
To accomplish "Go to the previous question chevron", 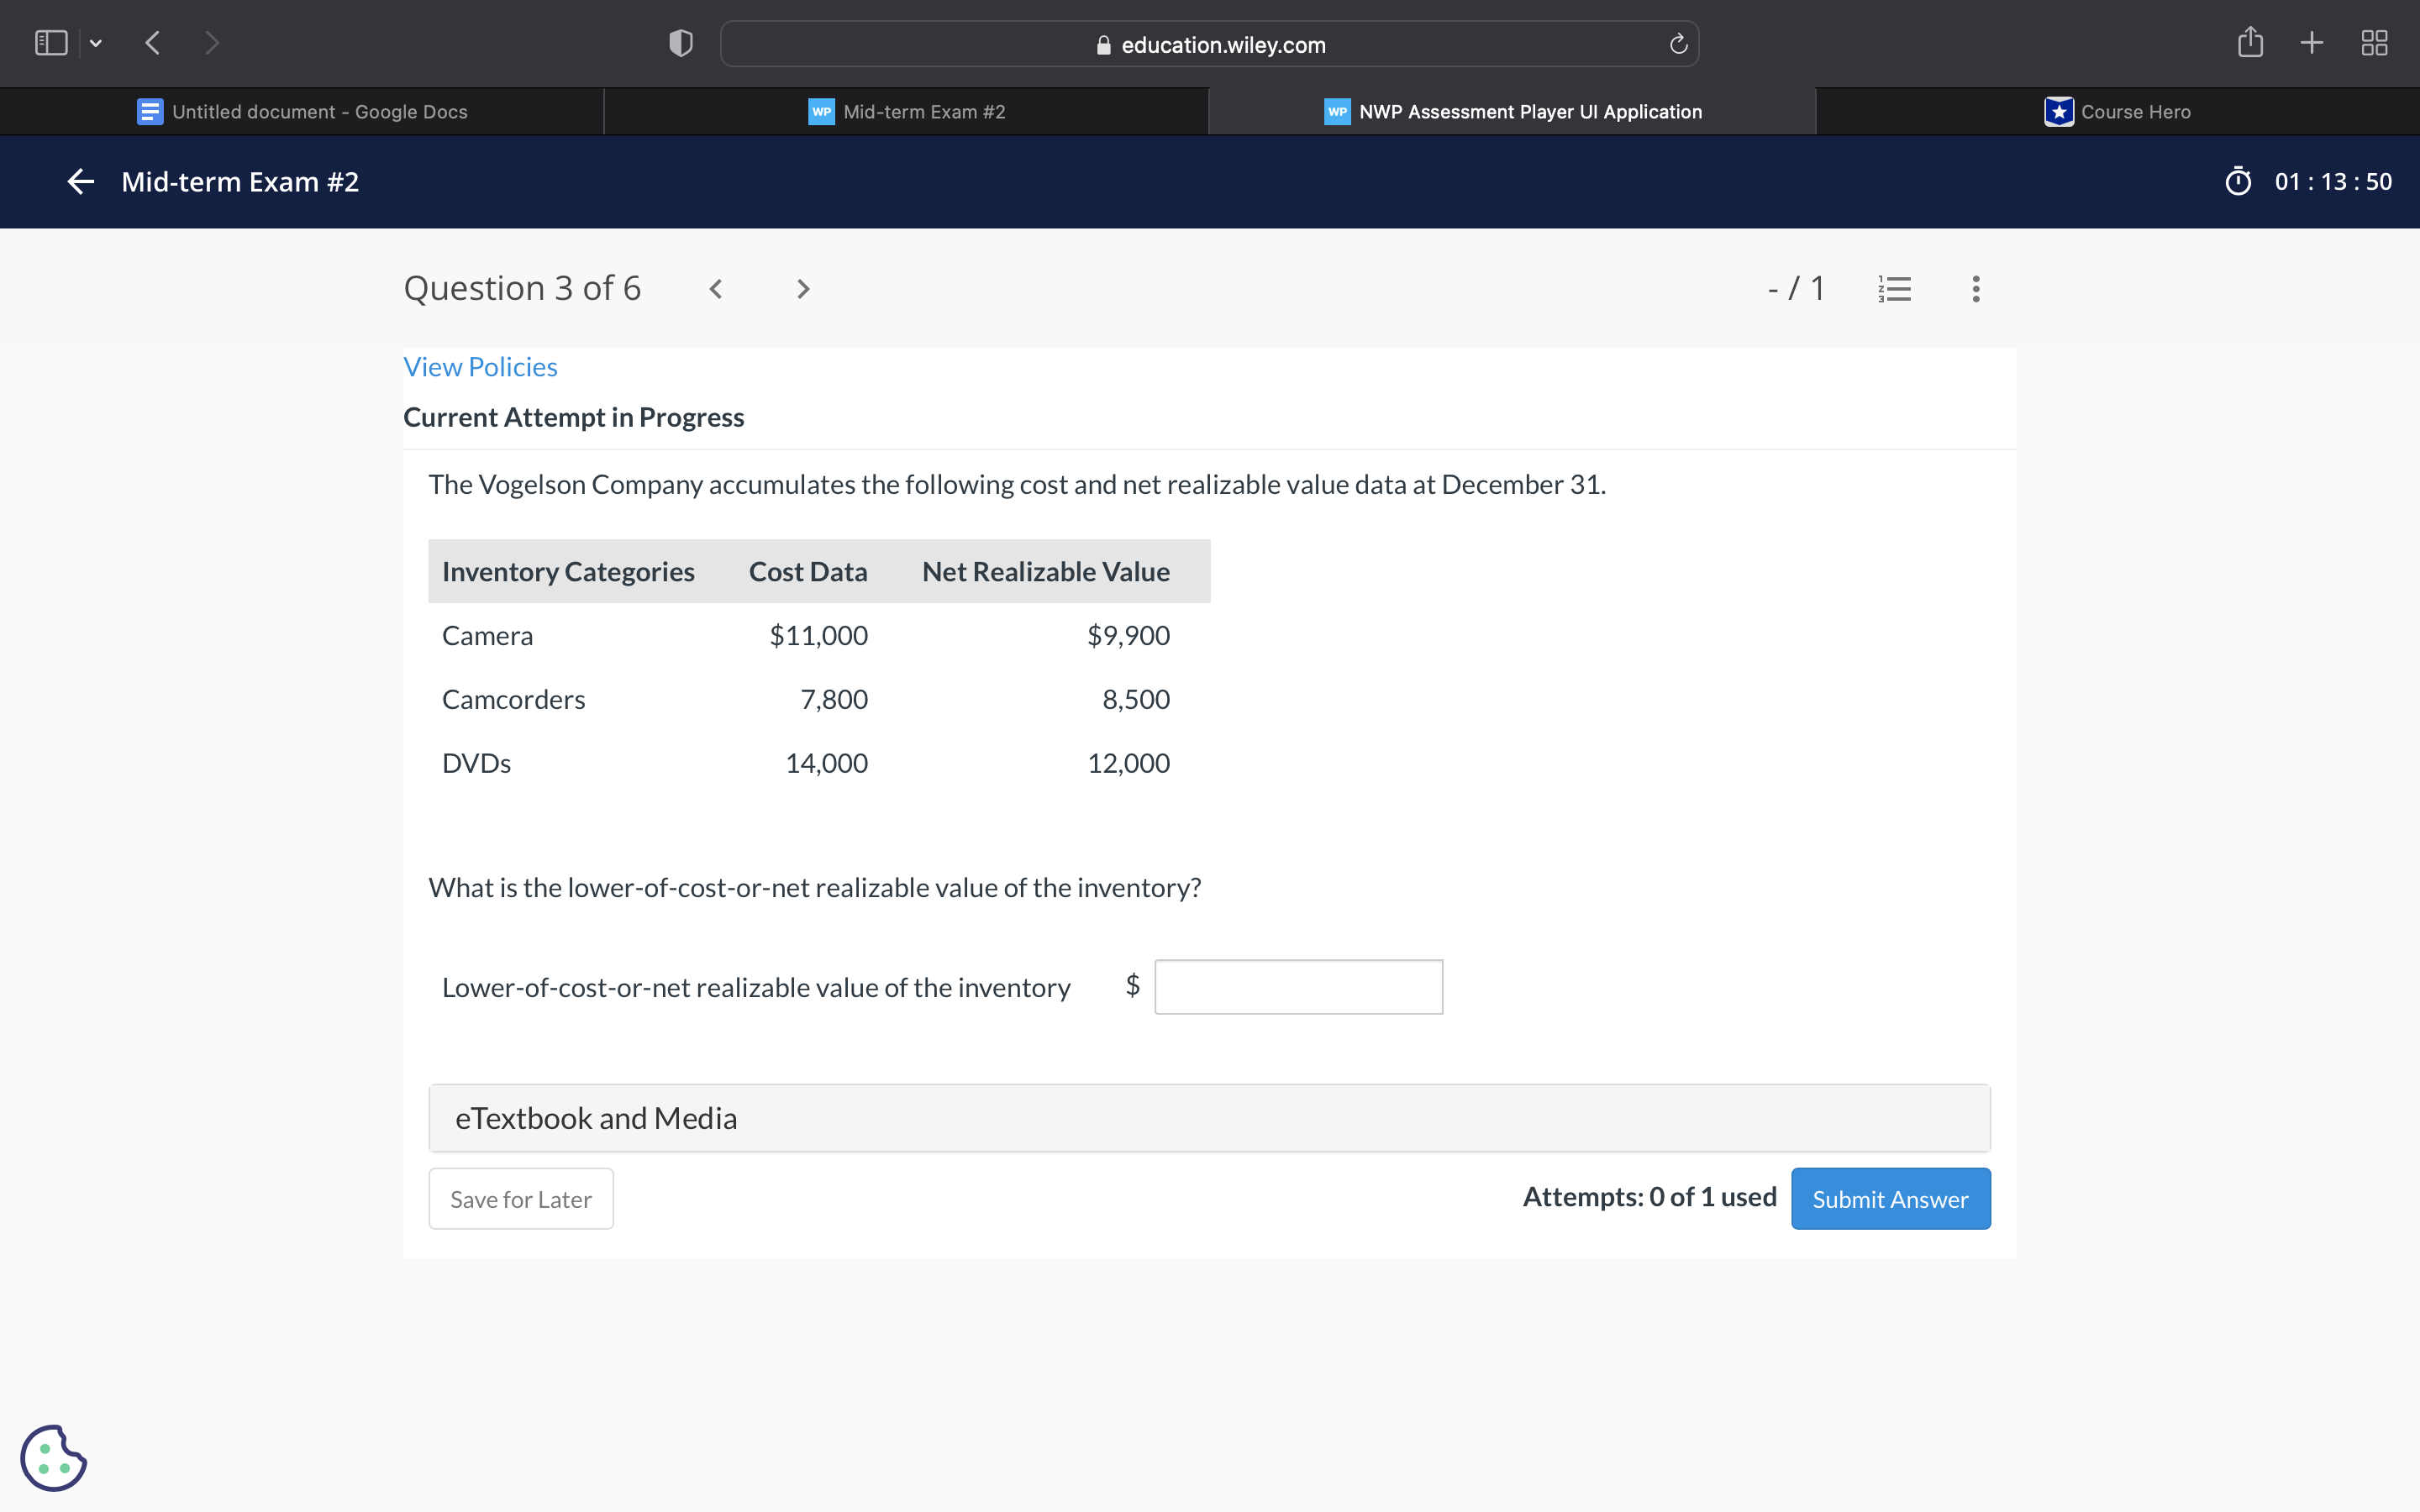I will [x=716, y=289].
